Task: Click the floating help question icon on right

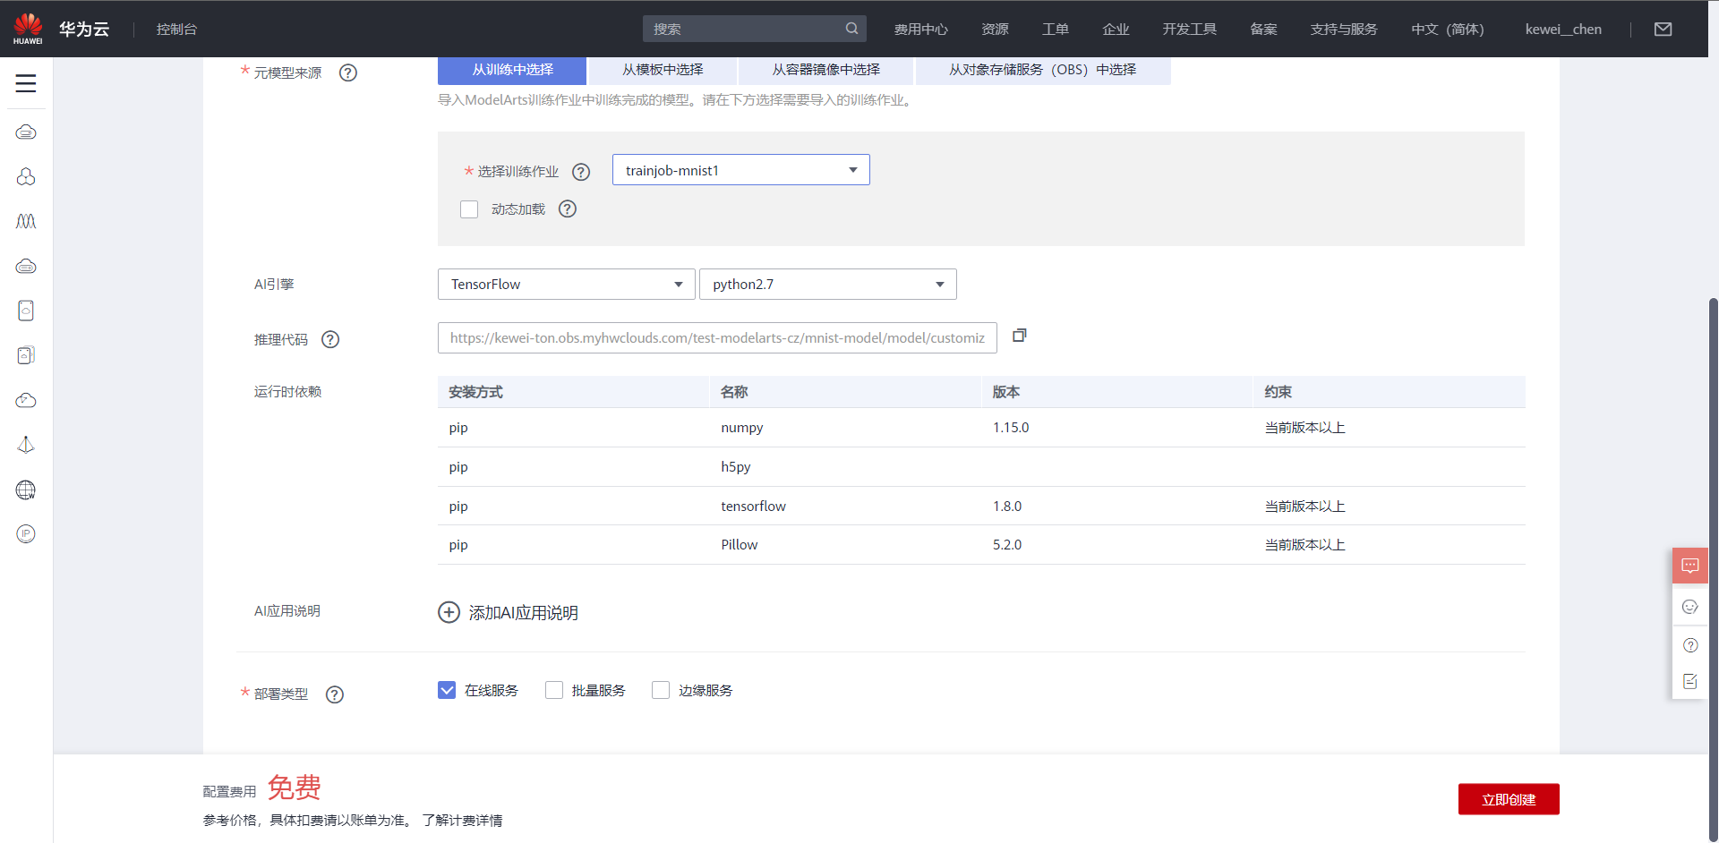Action: coord(1690,645)
